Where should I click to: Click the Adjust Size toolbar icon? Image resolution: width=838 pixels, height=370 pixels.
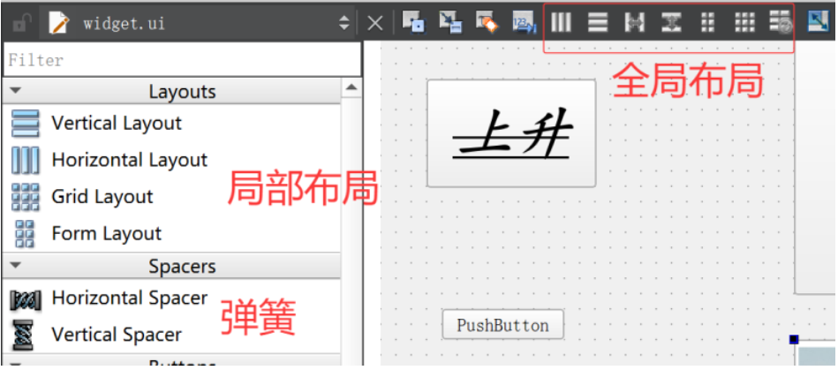(x=818, y=23)
